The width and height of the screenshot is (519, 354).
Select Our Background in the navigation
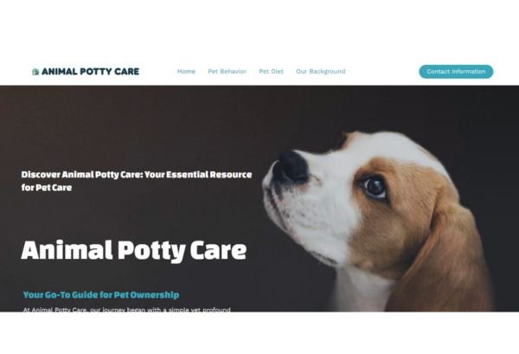pos(320,72)
